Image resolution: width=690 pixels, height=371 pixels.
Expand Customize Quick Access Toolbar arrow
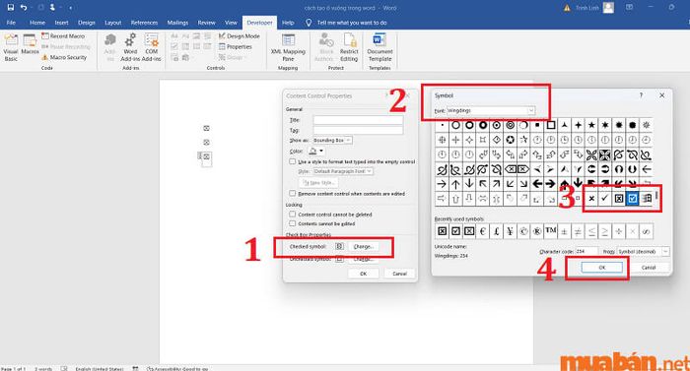[x=70, y=8]
